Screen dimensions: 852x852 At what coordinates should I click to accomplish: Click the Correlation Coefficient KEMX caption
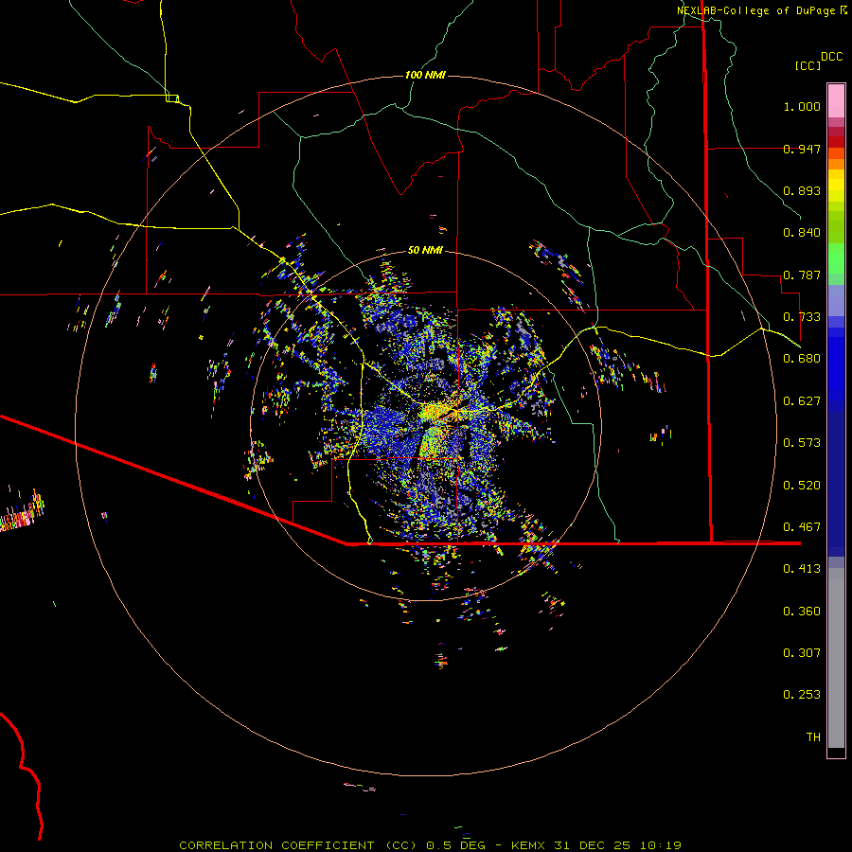point(430,845)
